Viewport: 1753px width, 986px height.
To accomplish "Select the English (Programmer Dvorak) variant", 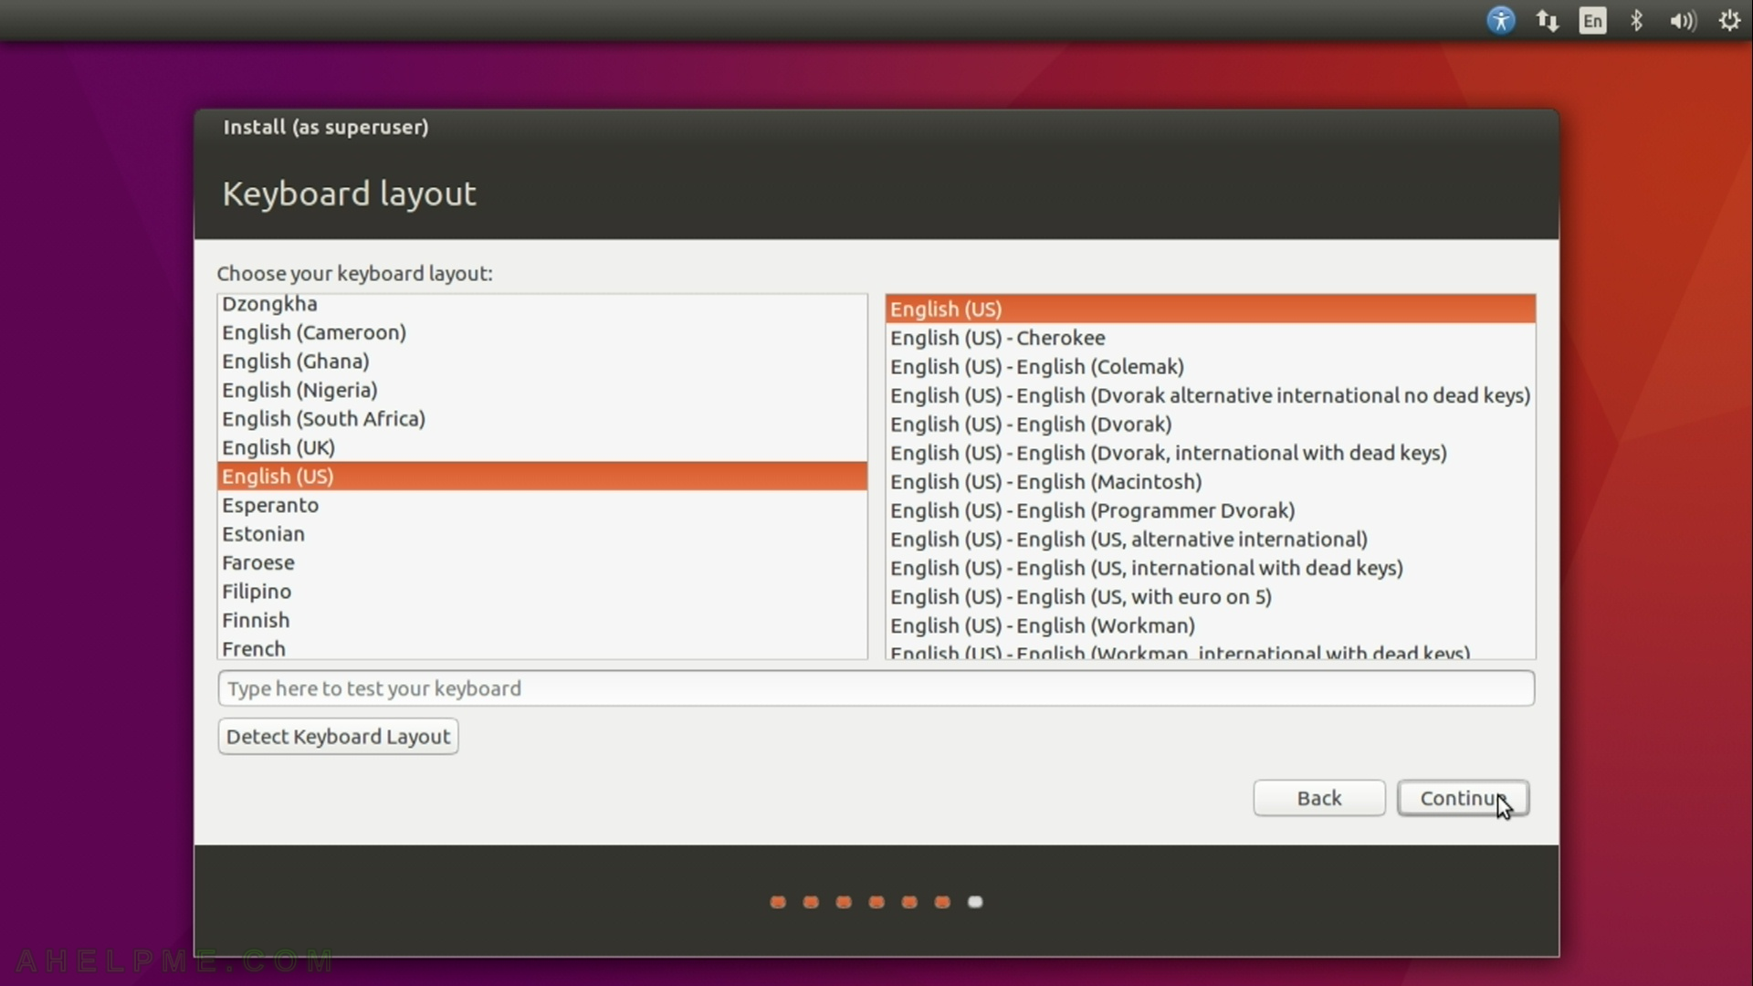I will 1211,510.
